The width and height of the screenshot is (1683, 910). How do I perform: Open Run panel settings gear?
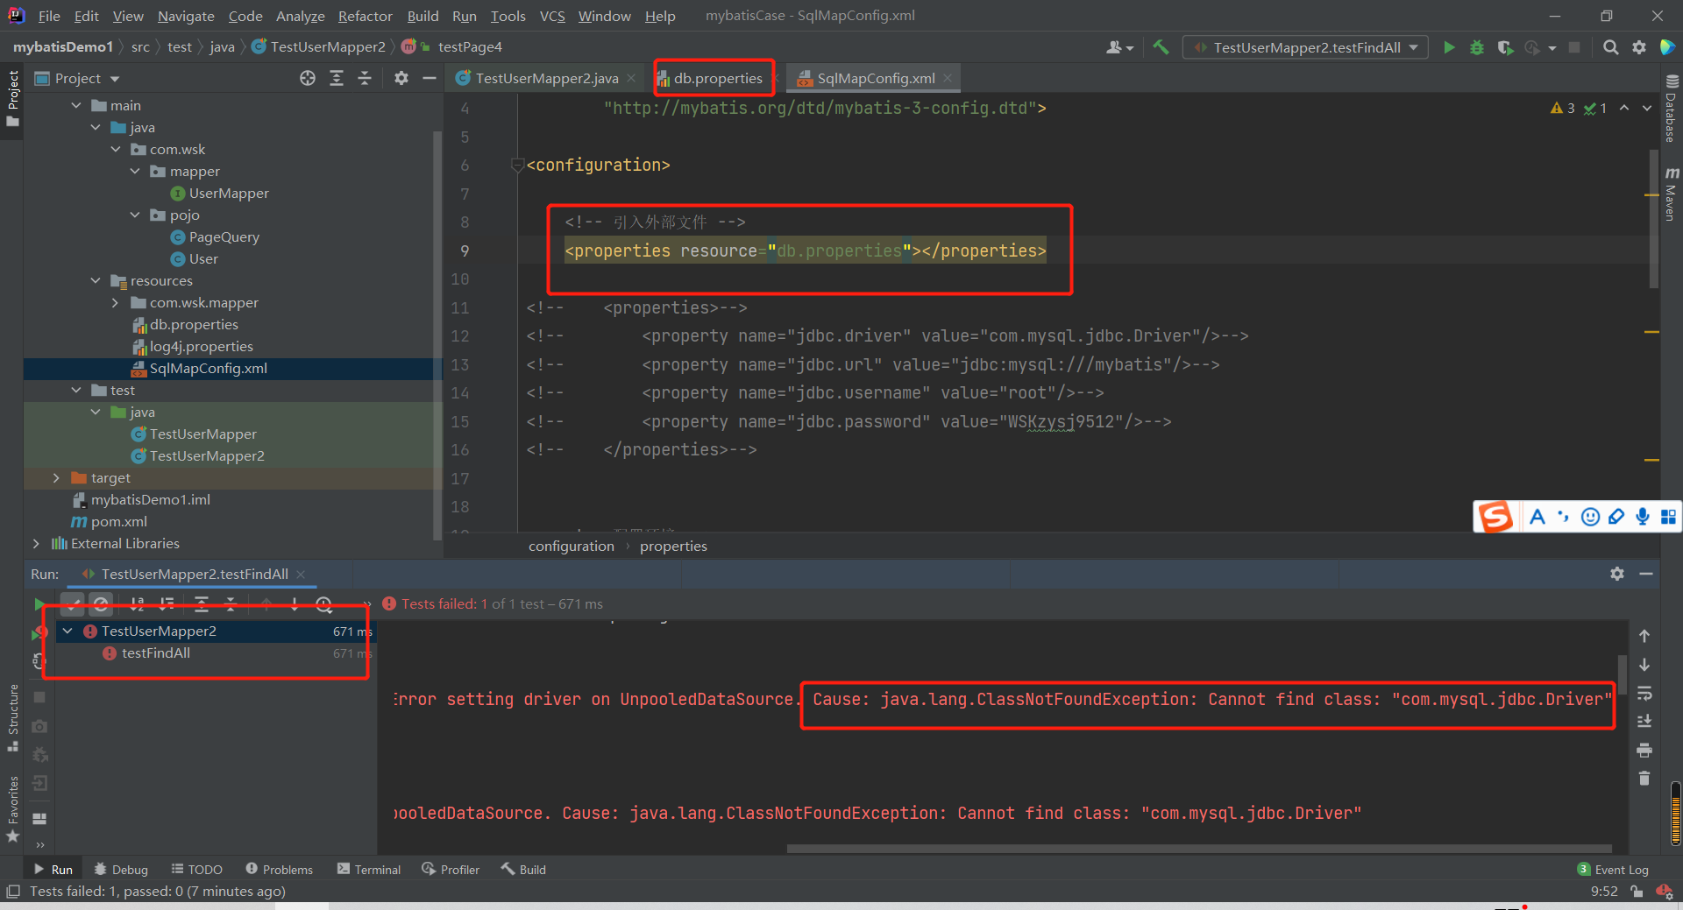(1617, 574)
